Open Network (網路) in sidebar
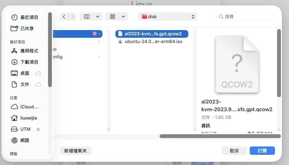The height and width of the screenshot is (165, 289). pos(20,140)
